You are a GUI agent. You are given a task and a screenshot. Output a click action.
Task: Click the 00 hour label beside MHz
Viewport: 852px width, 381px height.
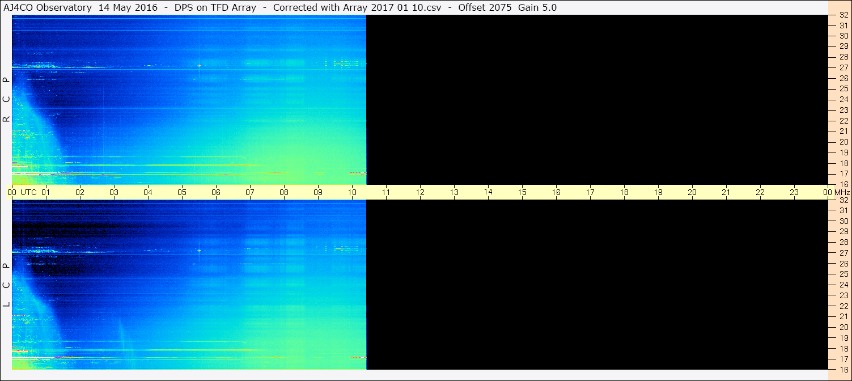[828, 192]
